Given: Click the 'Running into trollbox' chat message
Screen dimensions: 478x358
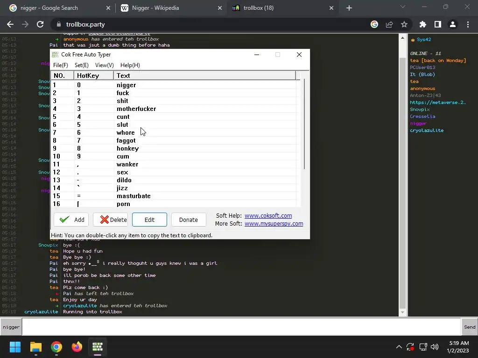Looking at the screenshot, I should [93, 312].
